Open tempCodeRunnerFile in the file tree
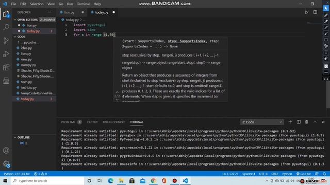The width and height of the screenshot is (330, 185). [35, 94]
